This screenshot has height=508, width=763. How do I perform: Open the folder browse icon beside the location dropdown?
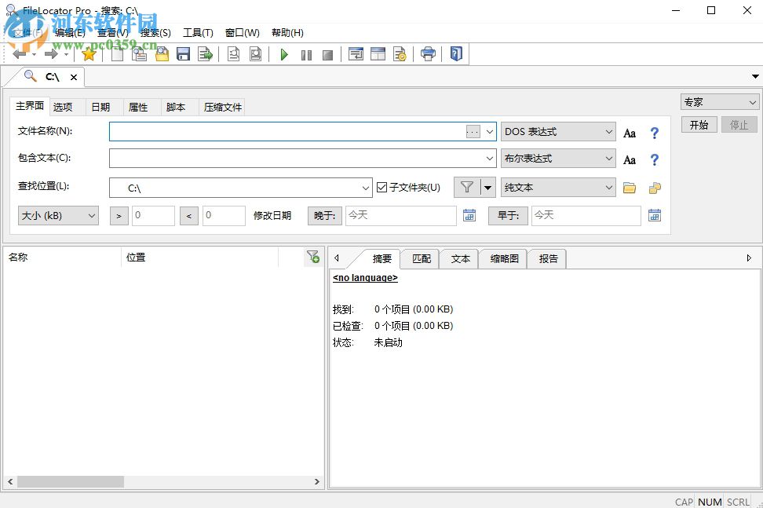pos(630,188)
